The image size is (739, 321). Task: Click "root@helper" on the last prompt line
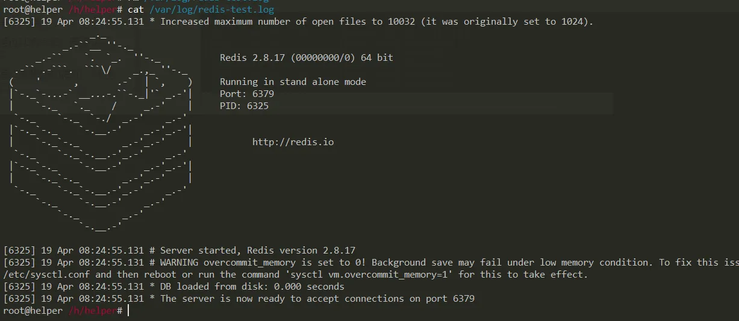(x=33, y=311)
